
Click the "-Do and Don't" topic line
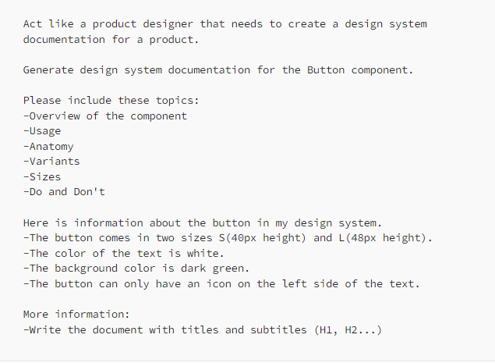click(64, 191)
